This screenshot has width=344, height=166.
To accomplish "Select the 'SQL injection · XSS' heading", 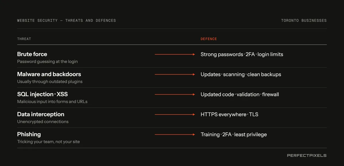I will (x=42, y=94).
